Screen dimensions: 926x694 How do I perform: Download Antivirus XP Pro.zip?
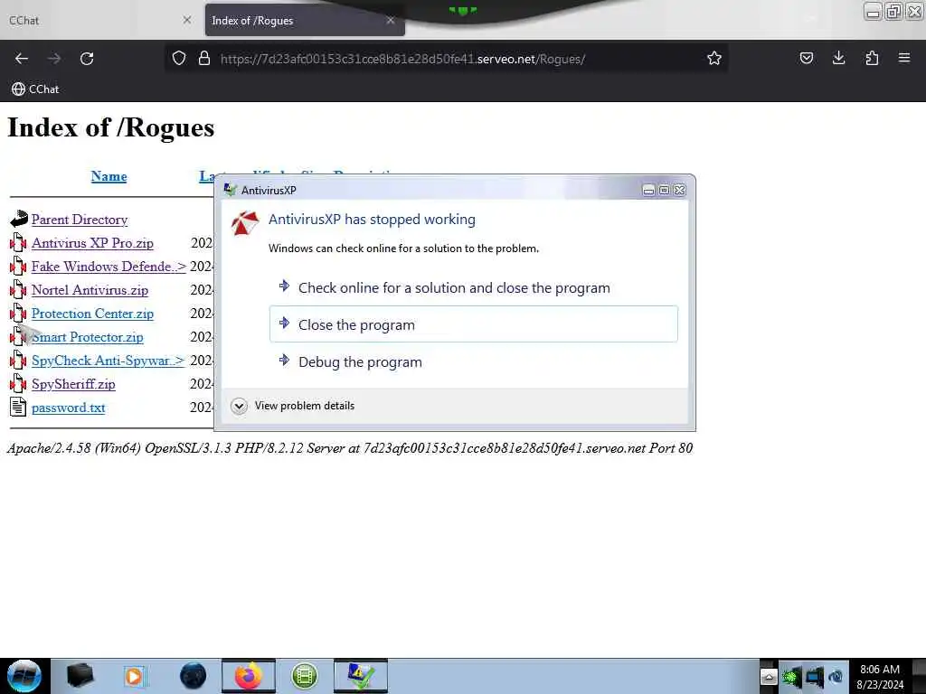tap(93, 243)
